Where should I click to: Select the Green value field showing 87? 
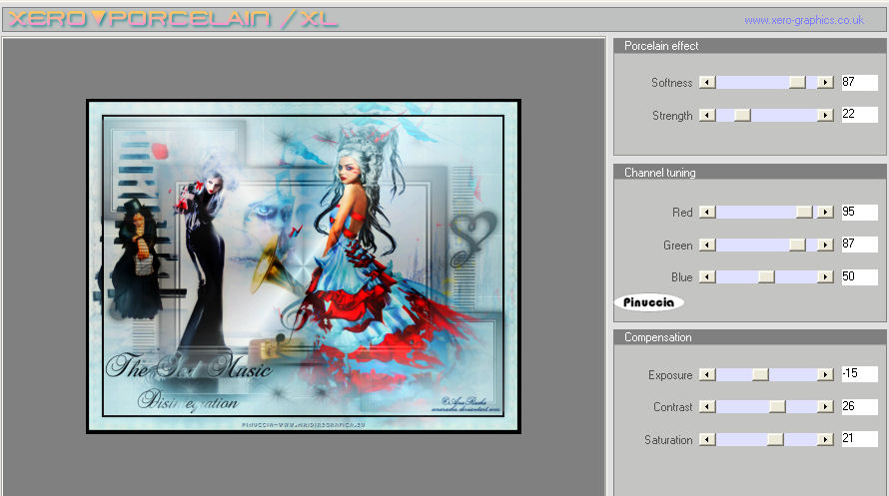[859, 245]
